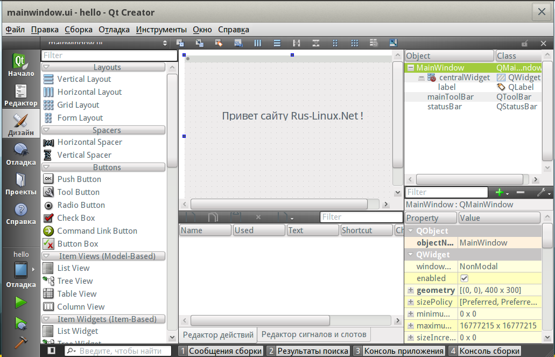
Task: Toggle the enabled property checkbox
Action: coord(464,278)
